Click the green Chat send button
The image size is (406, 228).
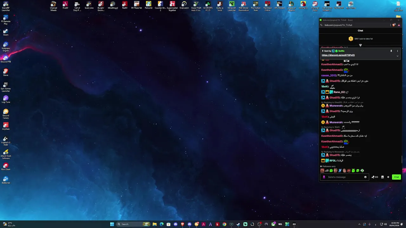[396, 177]
